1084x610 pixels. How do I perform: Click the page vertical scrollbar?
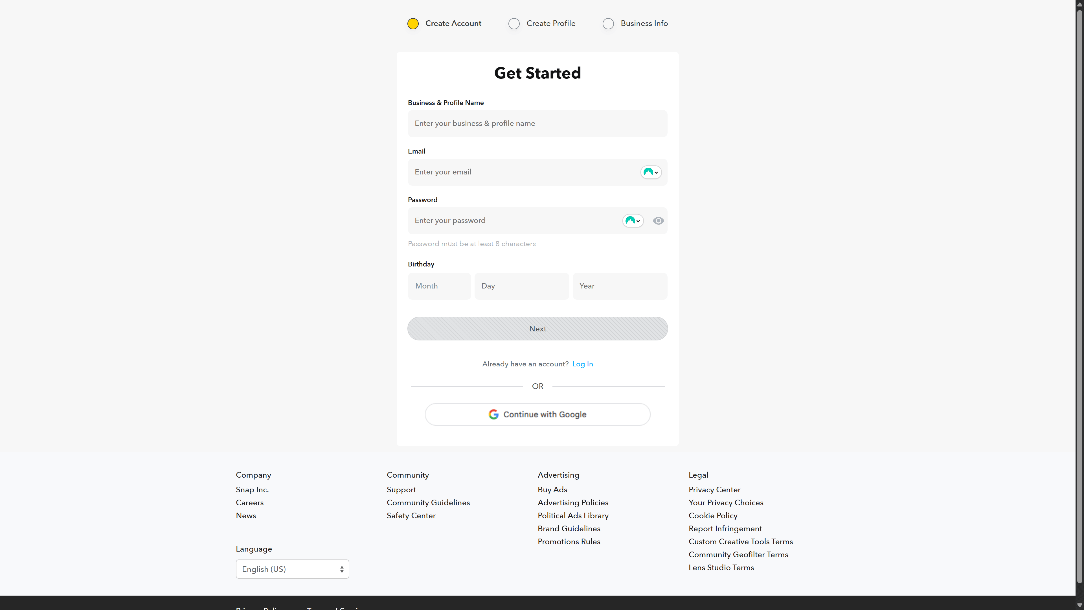click(1079, 295)
